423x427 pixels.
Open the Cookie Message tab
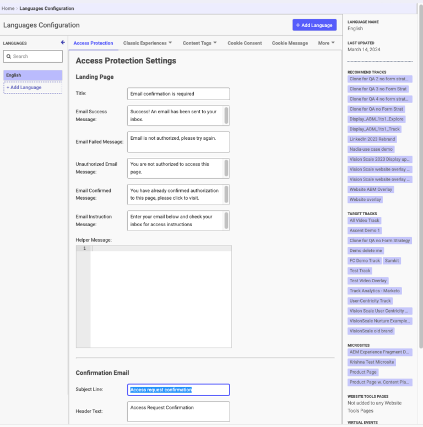pyautogui.click(x=290, y=43)
